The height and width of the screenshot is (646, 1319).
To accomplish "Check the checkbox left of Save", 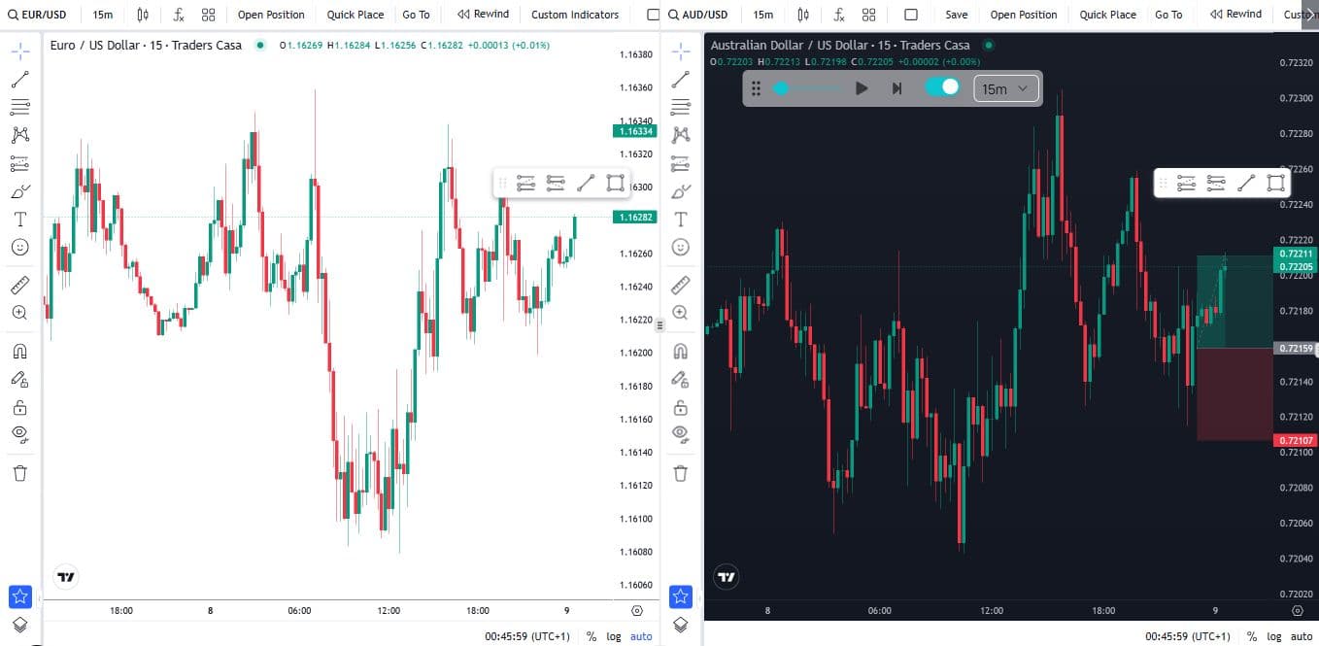I will 910,15.
